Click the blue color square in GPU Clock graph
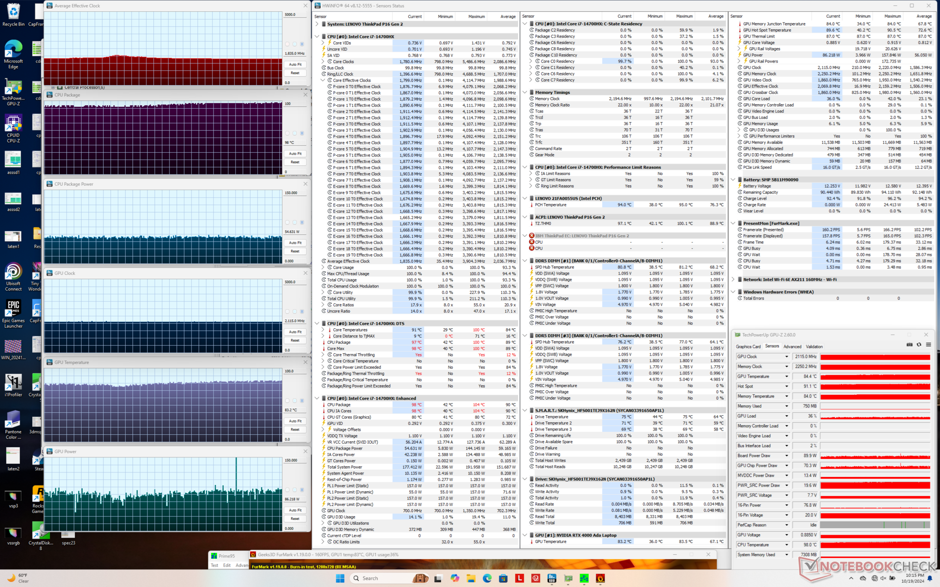The width and height of the screenshot is (940, 587). point(302,312)
